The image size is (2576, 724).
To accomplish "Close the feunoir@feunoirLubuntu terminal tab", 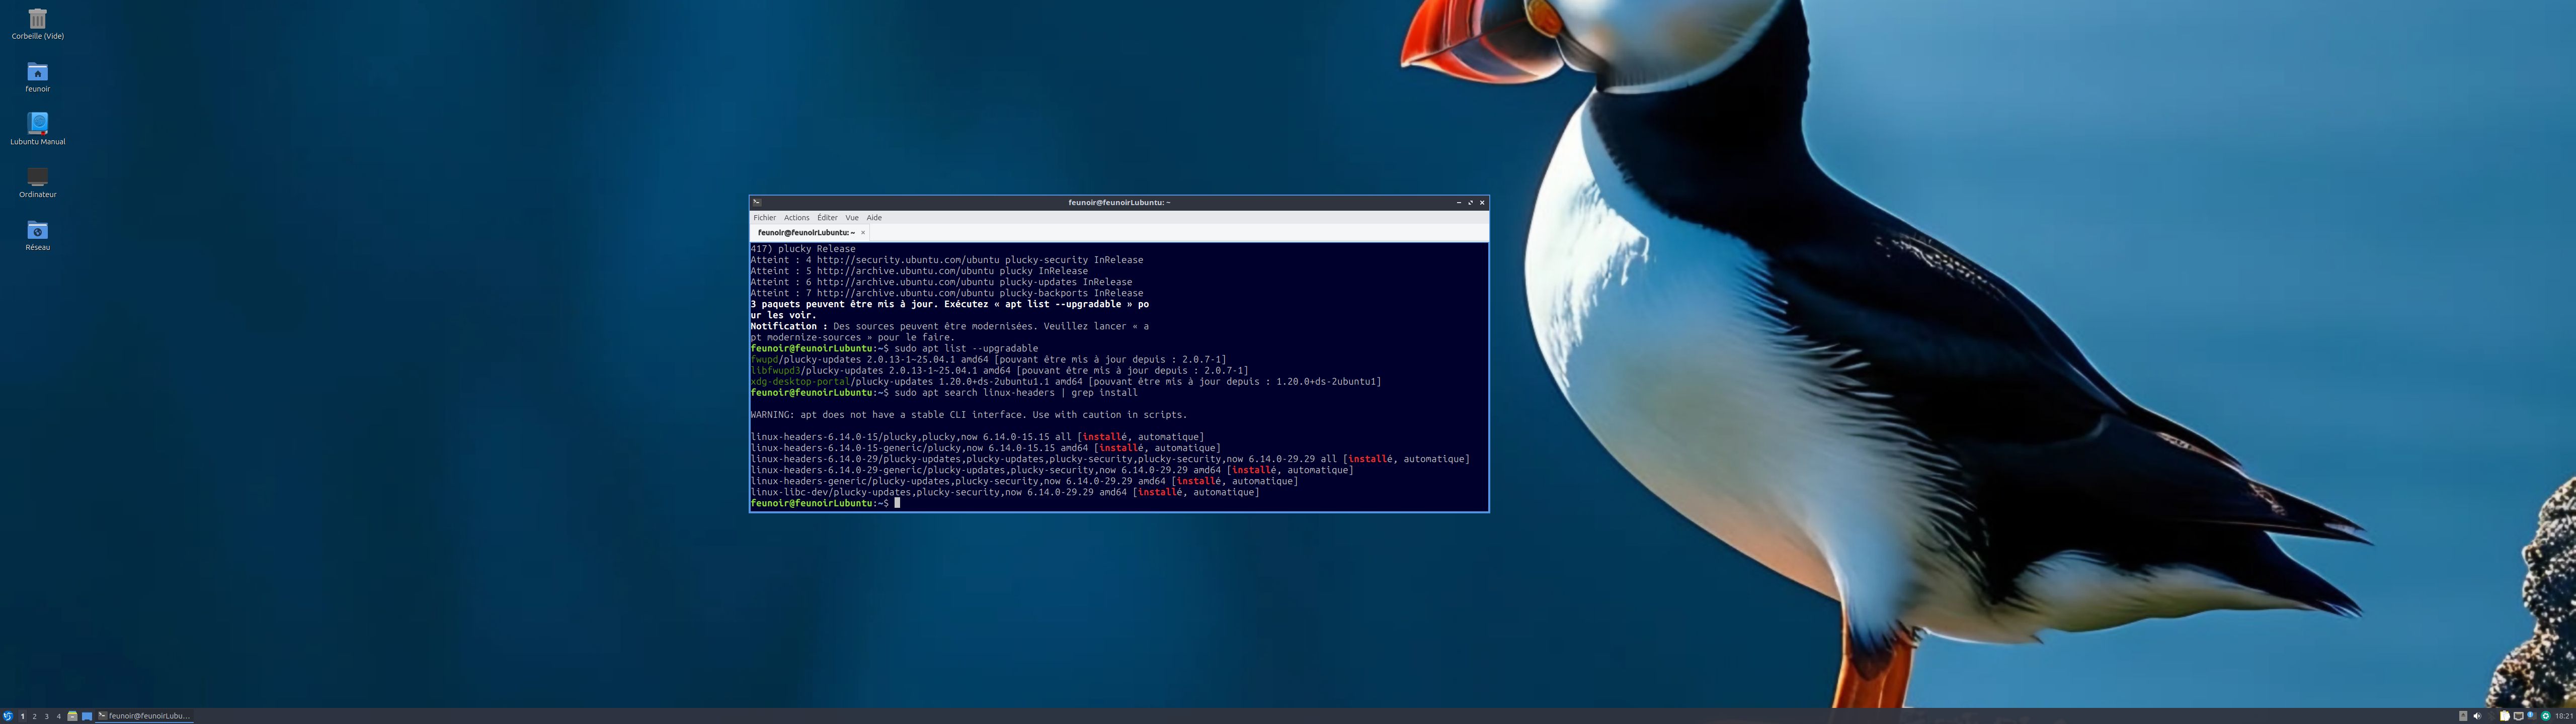I will click(863, 233).
